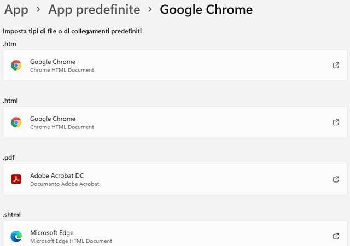
Task: Click the Chrome icon in the .html row
Action: click(x=16, y=122)
